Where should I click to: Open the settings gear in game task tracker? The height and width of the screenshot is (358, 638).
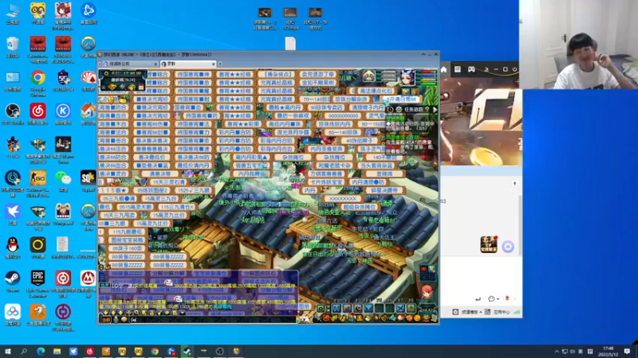click(x=399, y=110)
